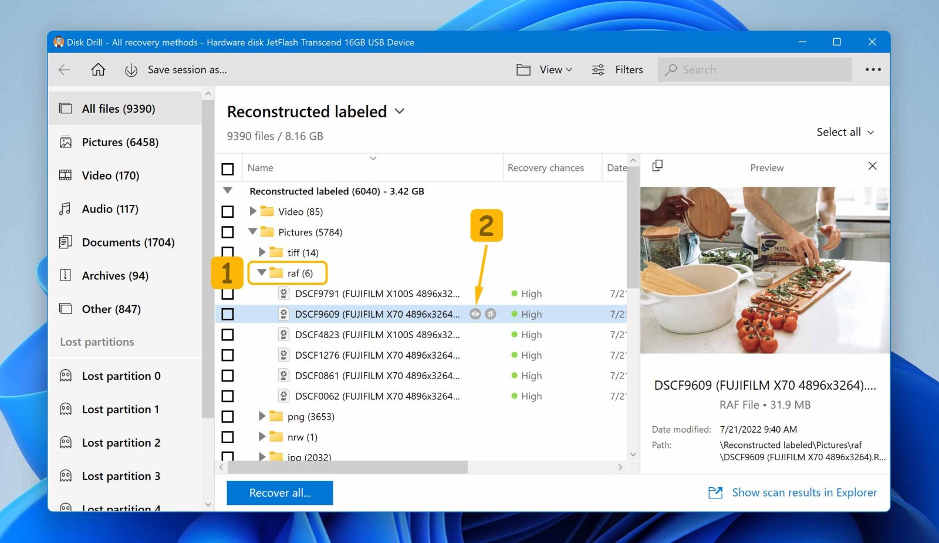This screenshot has height=543, width=939.
Task: Click the copy icon in the Preview panel header
Action: 657,166
